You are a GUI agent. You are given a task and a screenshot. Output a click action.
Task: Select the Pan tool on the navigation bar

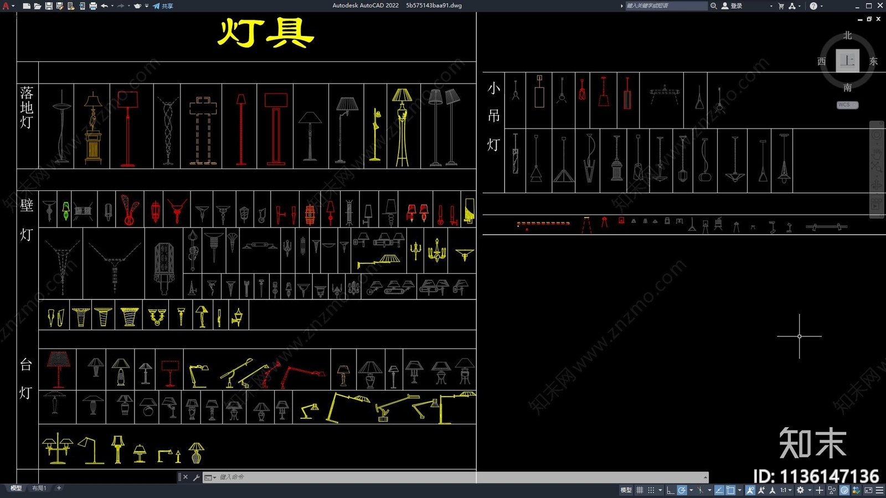point(876,154)
